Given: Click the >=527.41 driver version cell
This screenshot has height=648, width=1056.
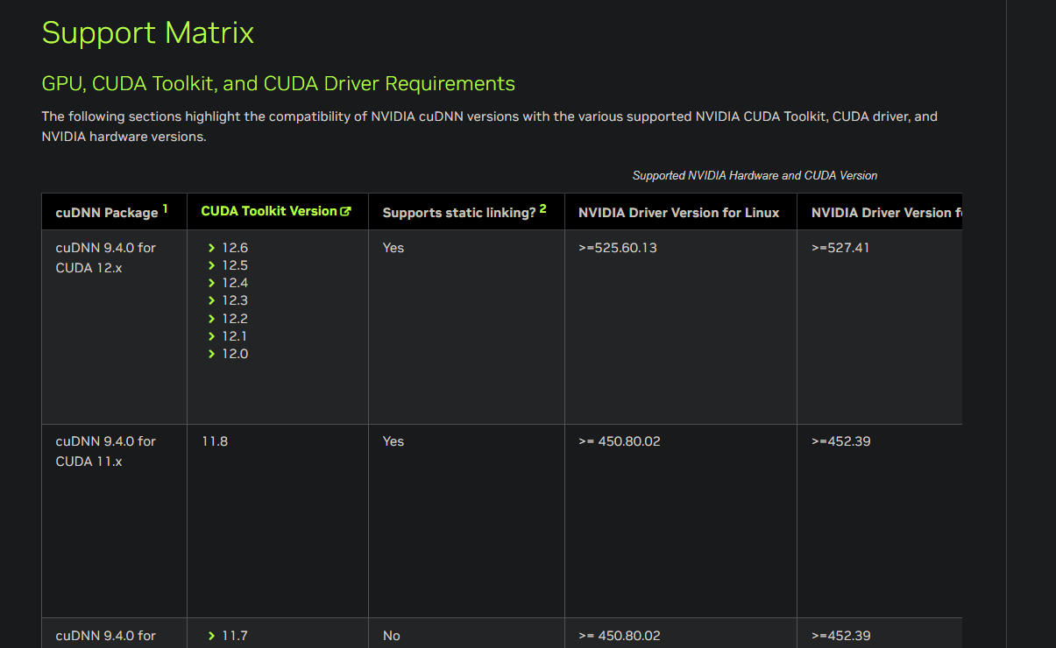Looking at the screenshot, I should tap(840, 248).
